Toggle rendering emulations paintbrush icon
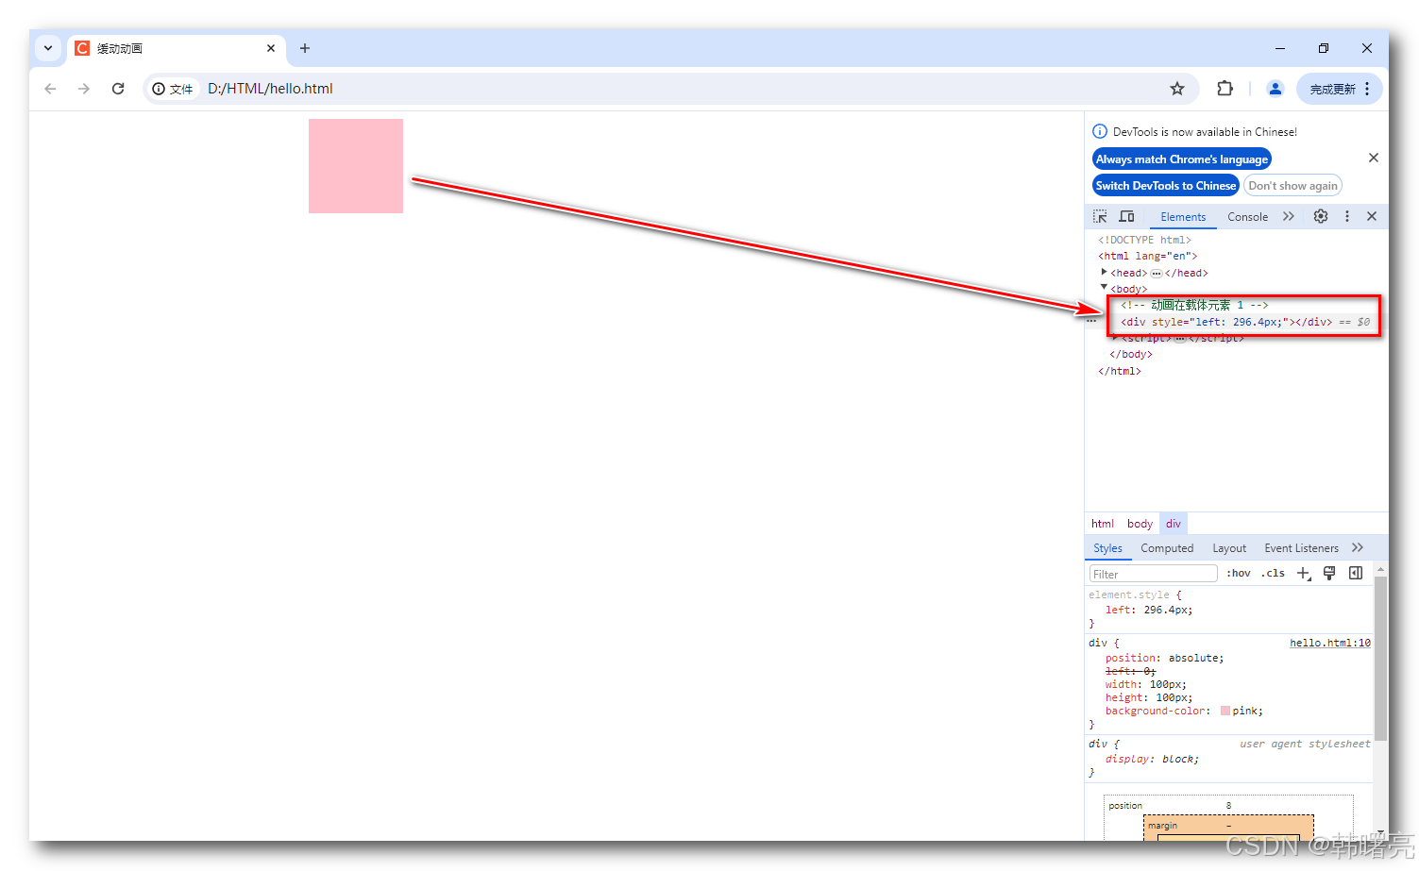The width and height of the screenshot is (1419, 871). [x=1329, y=573]
